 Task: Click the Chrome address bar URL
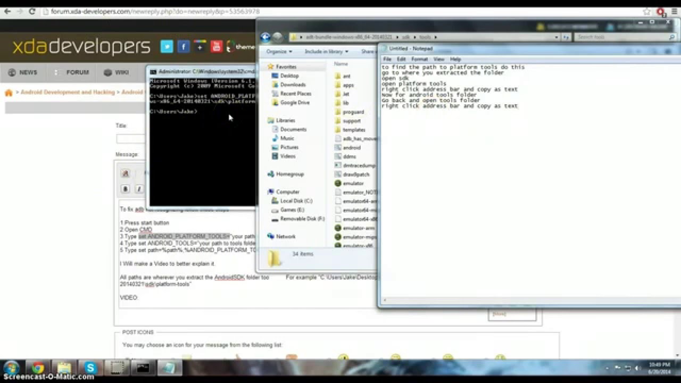[155, 11]
